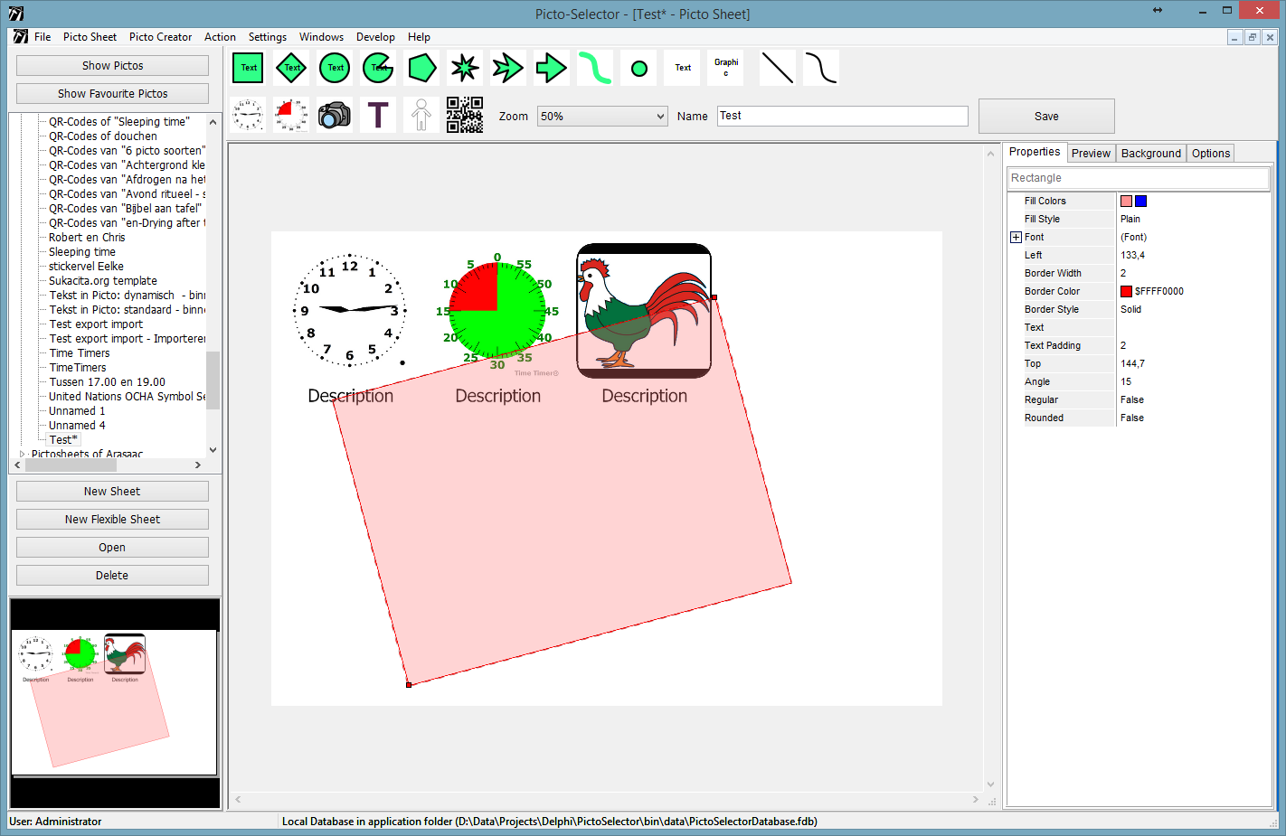
Task: Select the right arrow shape tool
Action: [x=551, y=68]
